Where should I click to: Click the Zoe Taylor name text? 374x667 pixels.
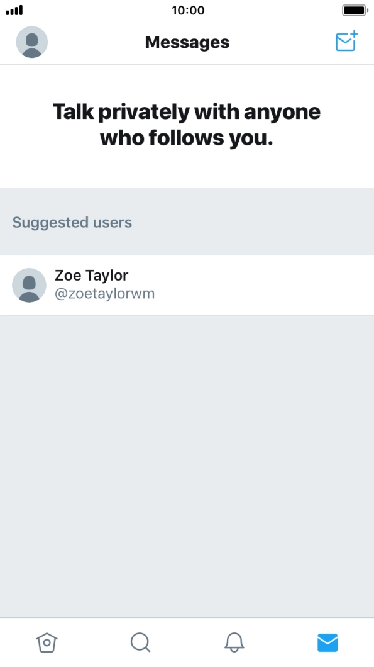point(91,275)
